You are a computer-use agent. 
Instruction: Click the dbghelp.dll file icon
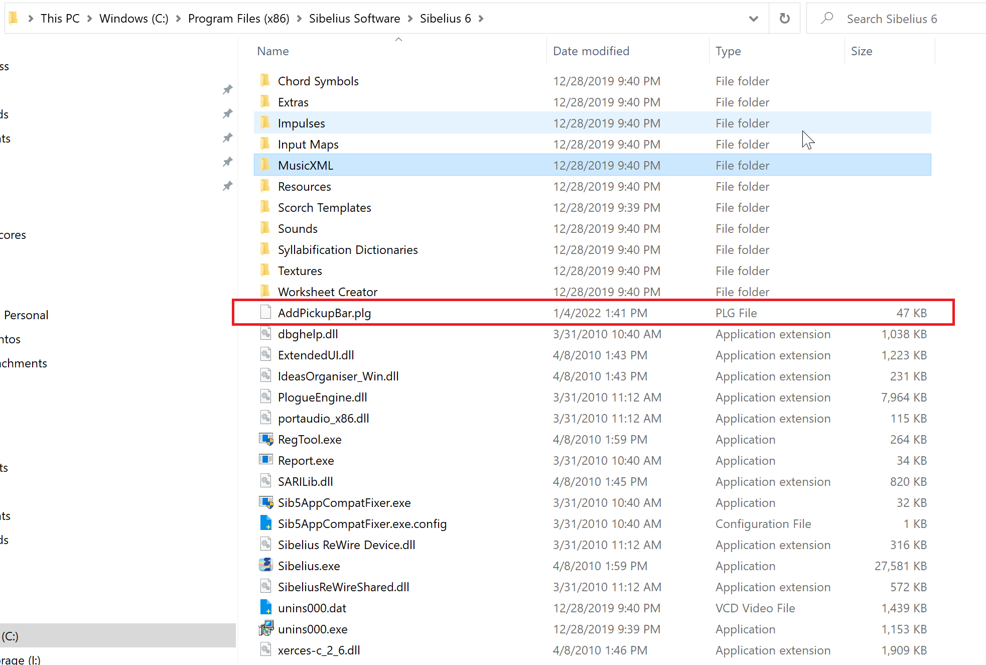[266, 333]
